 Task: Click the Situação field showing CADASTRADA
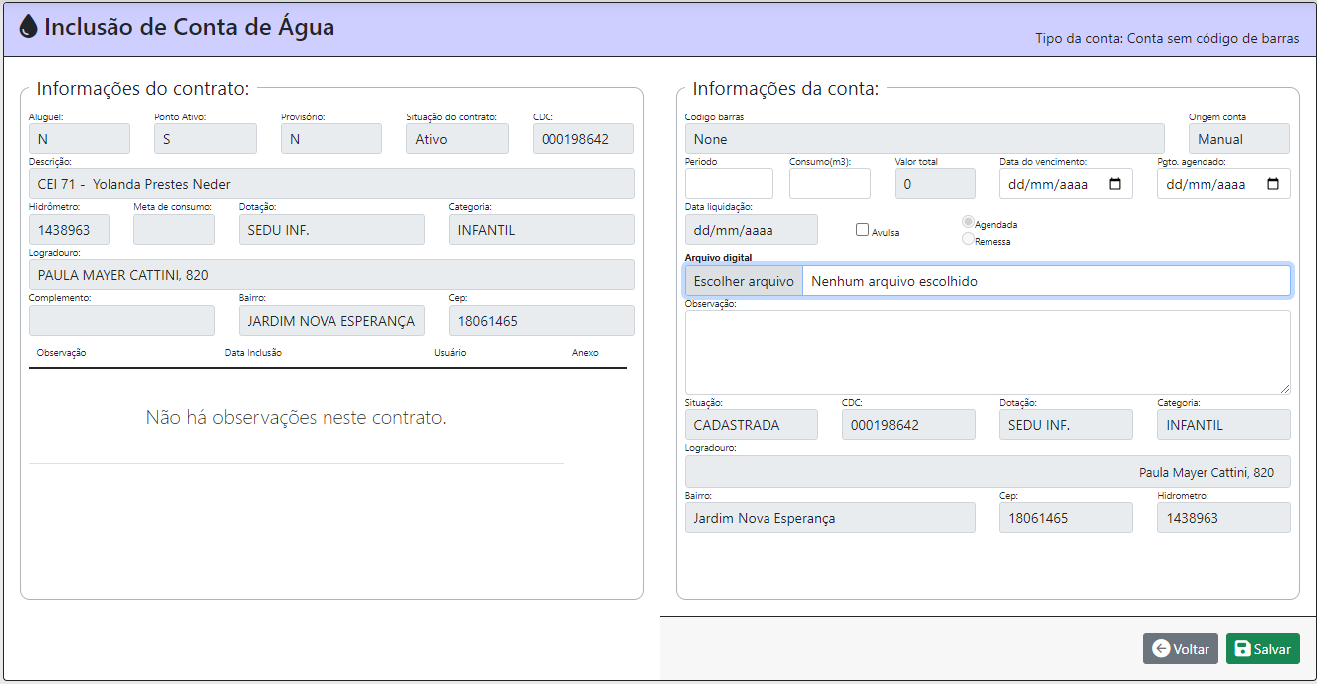[752, 425]
